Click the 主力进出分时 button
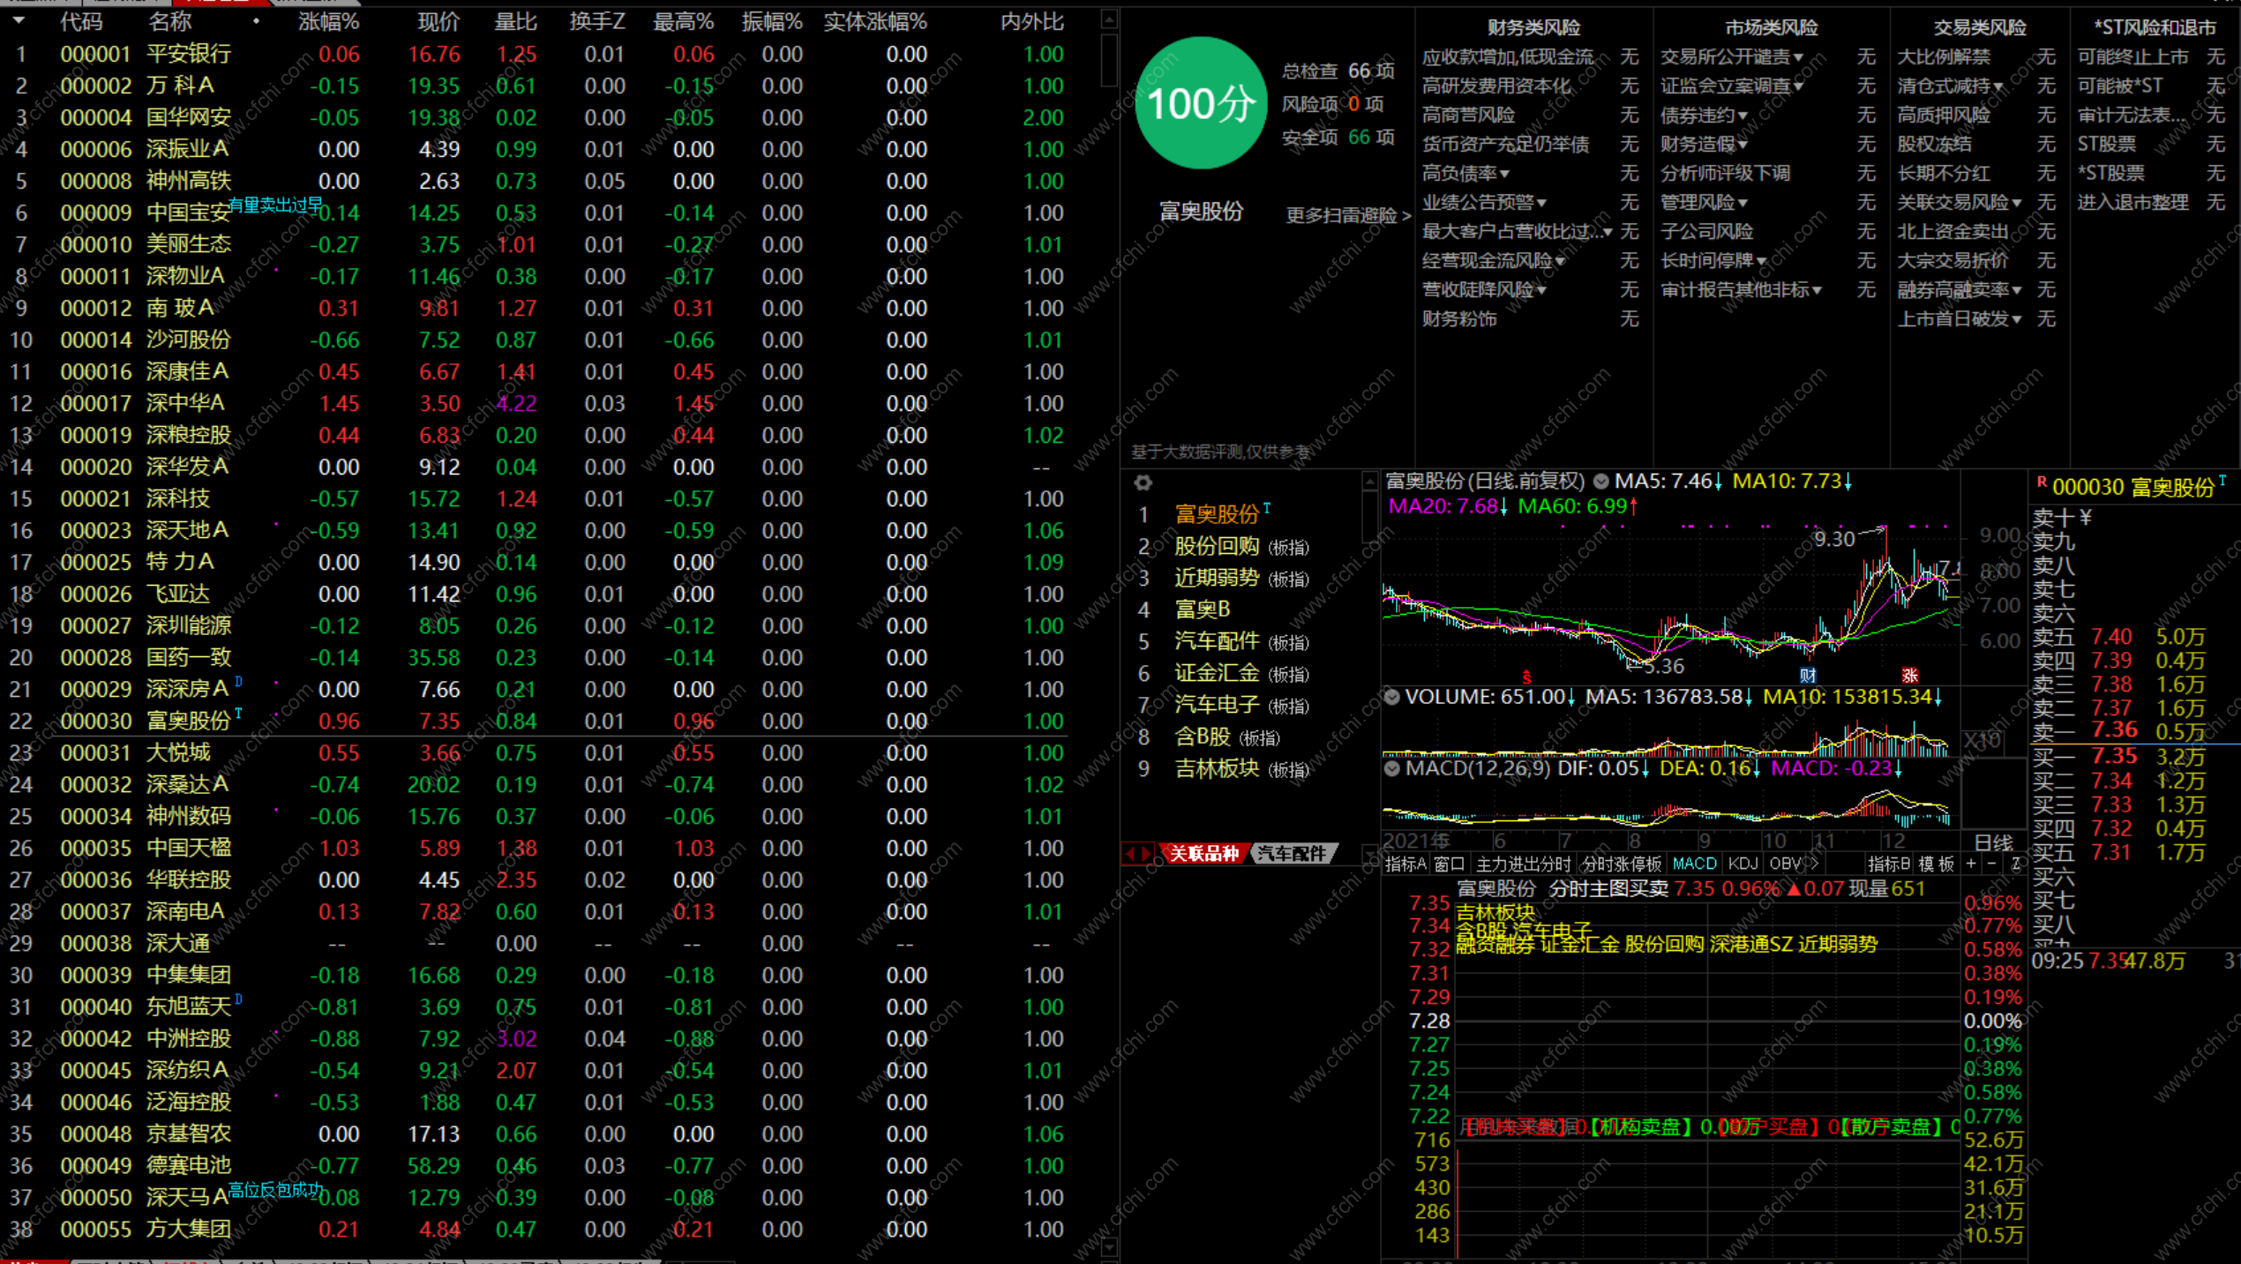Screen dimensions: 2241x1264 pyautogui.click(x=1523, y=864)
